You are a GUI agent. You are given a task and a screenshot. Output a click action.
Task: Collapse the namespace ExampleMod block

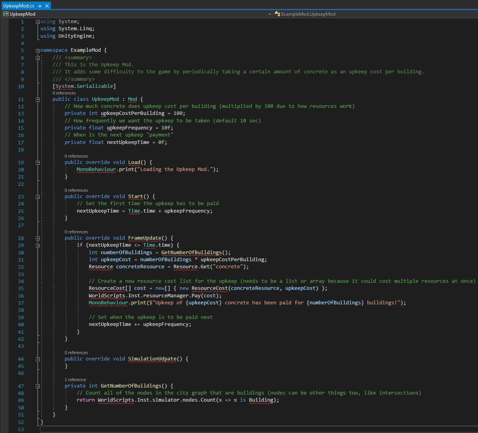pos(38,50)
